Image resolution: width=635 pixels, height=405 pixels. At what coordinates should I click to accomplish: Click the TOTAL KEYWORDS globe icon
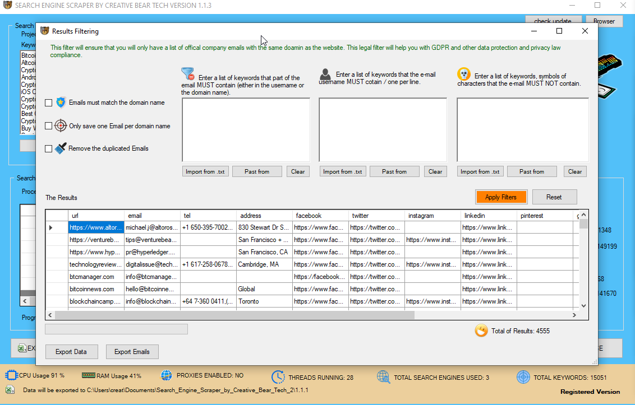click(523, 376)
